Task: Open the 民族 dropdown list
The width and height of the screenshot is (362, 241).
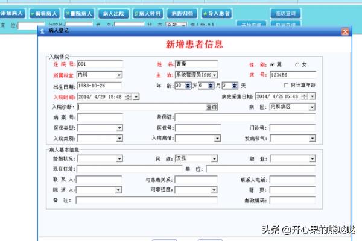Action: pos(214,159)
